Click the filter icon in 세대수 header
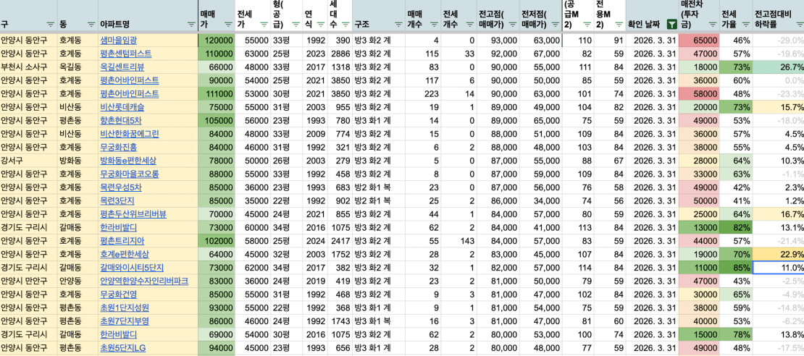804x356 pixels. [x=345, y=24]
